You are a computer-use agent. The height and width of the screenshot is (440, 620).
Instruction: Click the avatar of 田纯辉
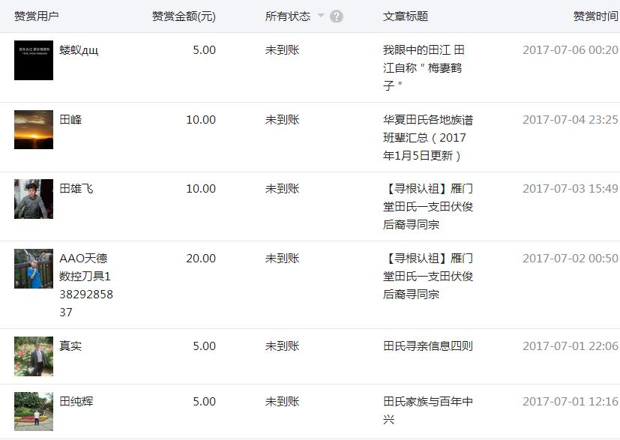[x=34, y=412]
